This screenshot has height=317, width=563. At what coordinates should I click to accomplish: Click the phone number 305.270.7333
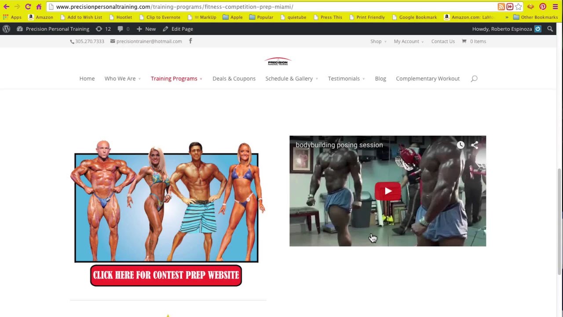(x=87, y=41)
